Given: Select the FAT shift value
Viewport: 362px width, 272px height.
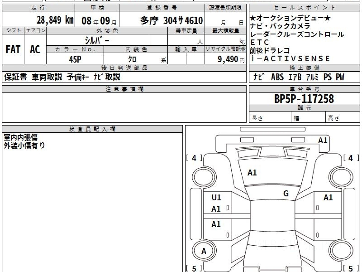Looking at the screenshot, I should [x=13, y=49].
